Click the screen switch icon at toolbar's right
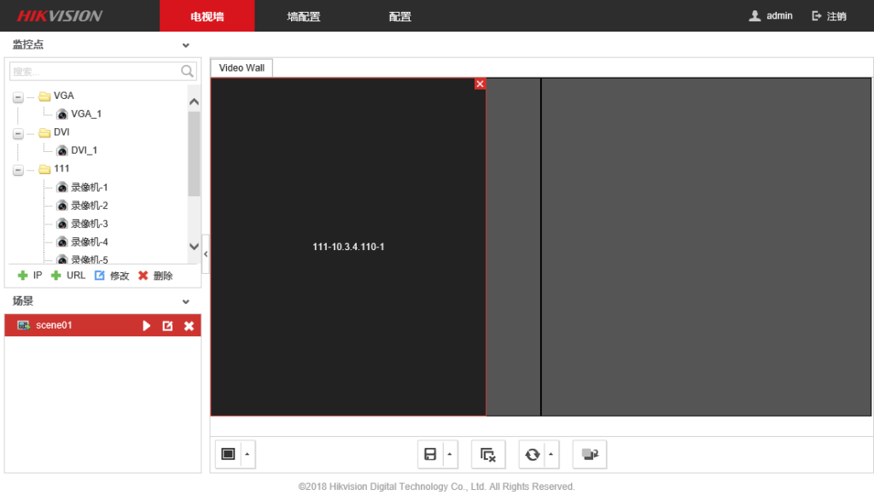This screenshot has width=874, height=501. coord(589,454)
